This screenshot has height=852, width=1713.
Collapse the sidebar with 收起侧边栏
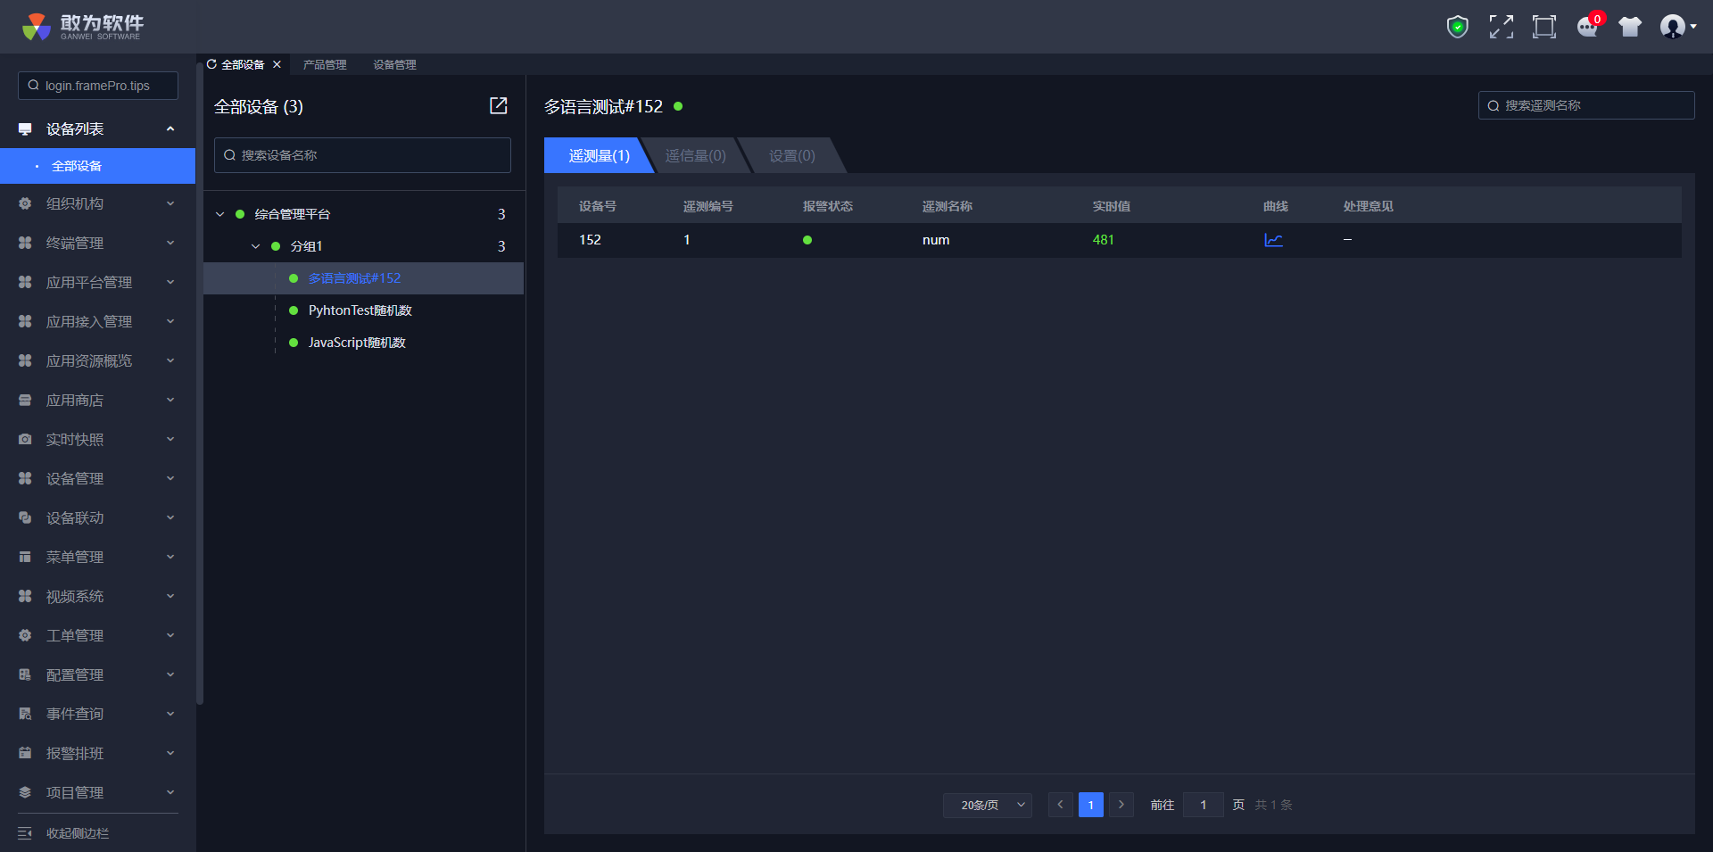point(77,833)
